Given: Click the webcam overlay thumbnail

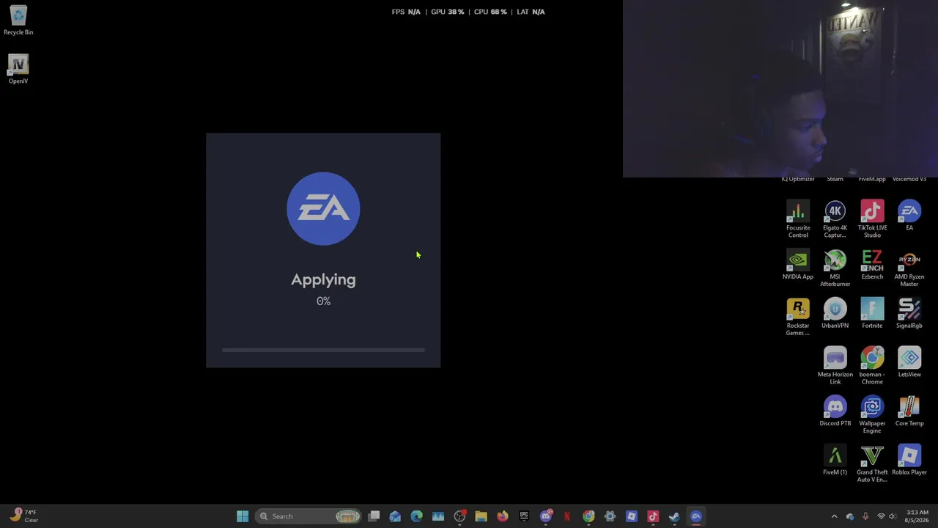Looking at the screenshot, I should (780, 89).
